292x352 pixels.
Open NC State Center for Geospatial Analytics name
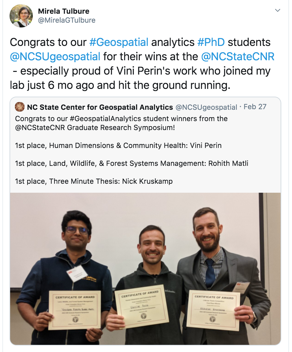(100, 107)
